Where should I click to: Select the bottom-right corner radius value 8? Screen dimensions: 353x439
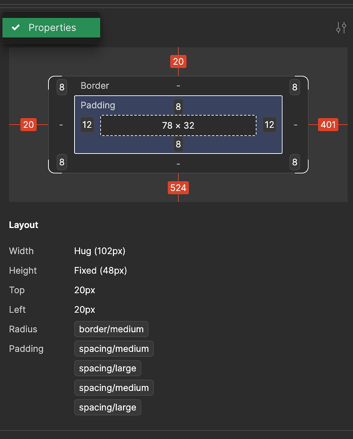295,162
